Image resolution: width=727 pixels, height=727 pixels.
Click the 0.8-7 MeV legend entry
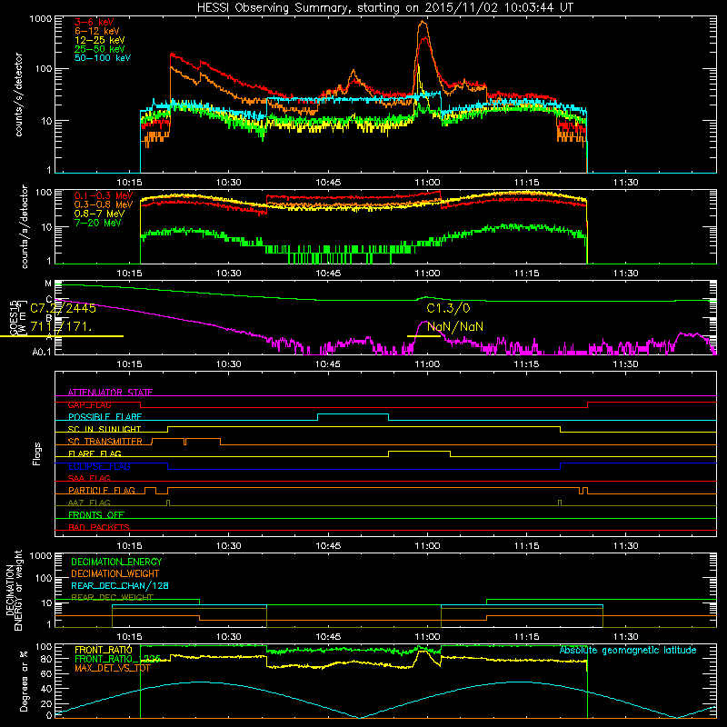100,214
